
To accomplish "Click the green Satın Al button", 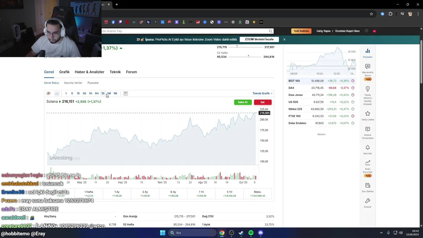I will click(x=243, y=102).
